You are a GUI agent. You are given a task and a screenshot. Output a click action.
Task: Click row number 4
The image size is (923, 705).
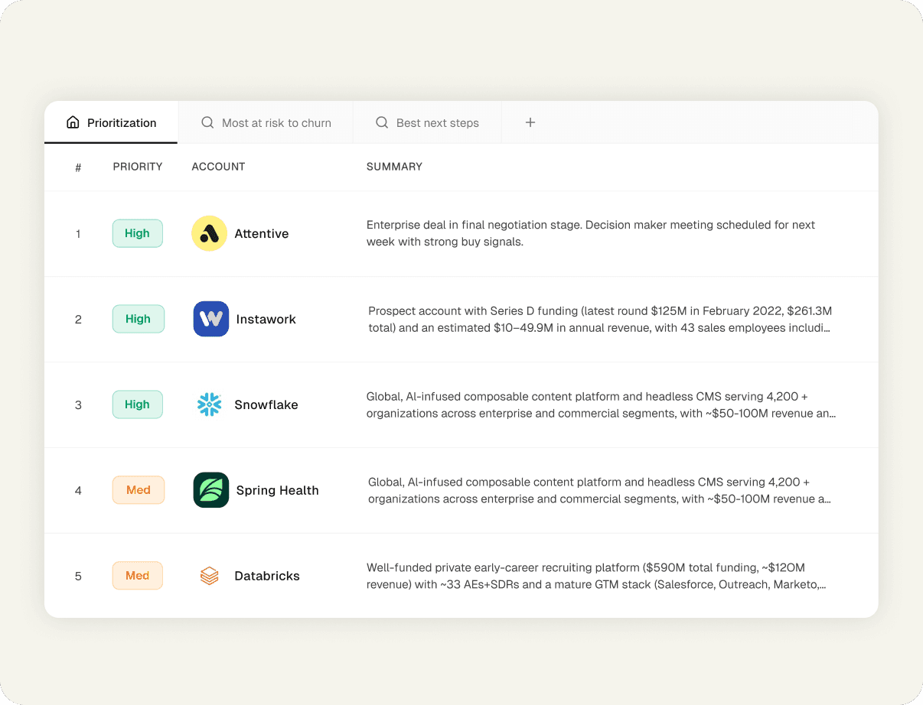click(78, 491)
